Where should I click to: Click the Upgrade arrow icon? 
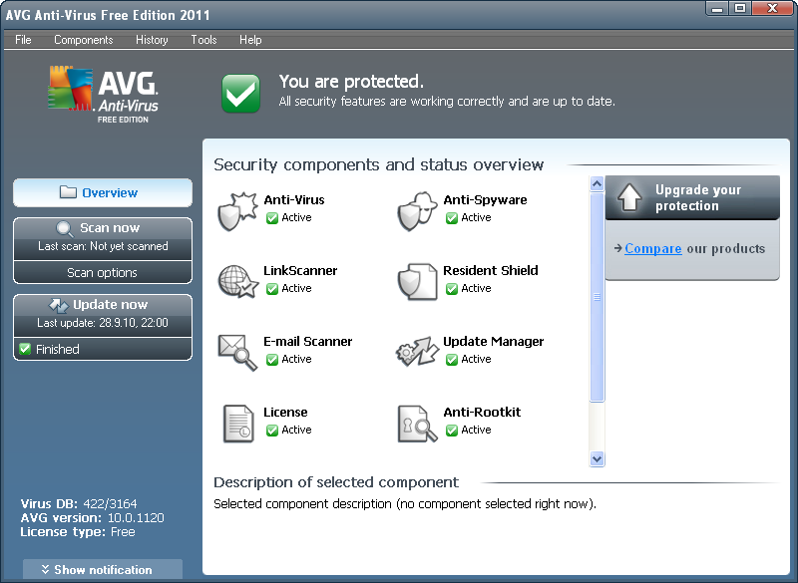point(629,197)
